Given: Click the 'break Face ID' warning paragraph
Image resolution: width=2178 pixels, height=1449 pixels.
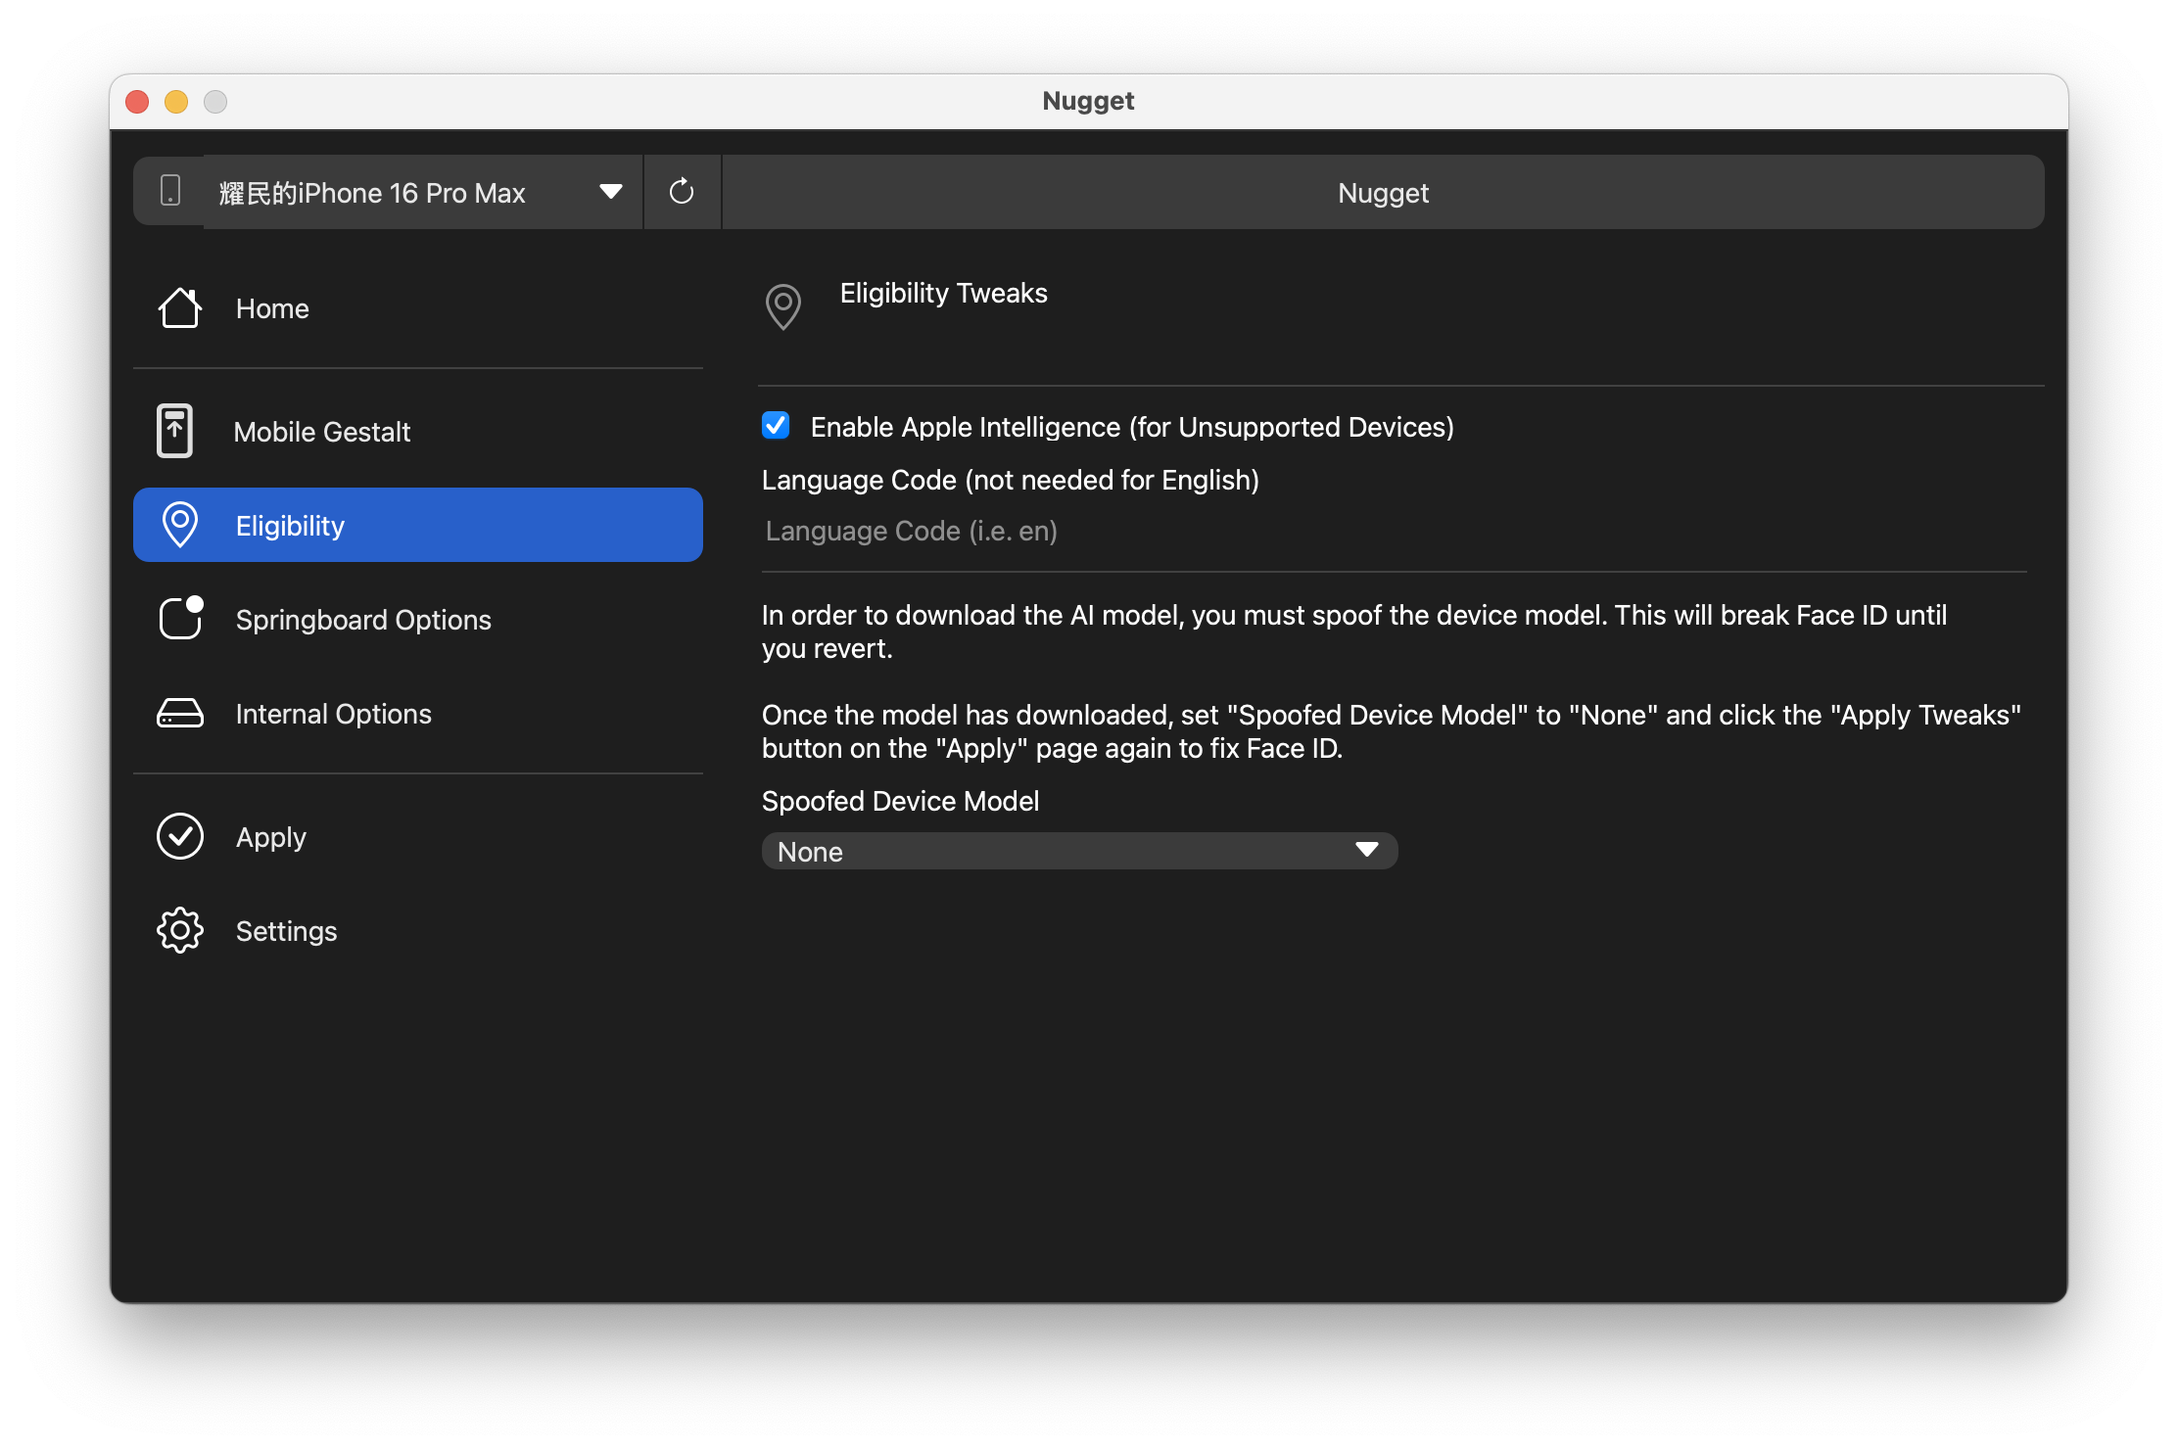Looking at the screenshot, I should tap(1354, 631).
